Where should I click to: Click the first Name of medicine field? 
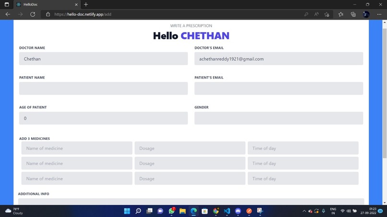[x=77, y=148]
